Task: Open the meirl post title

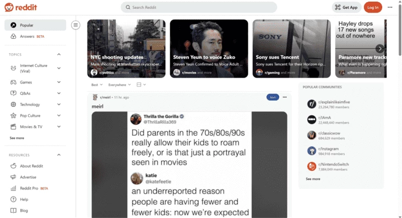Action: point(97,107)
